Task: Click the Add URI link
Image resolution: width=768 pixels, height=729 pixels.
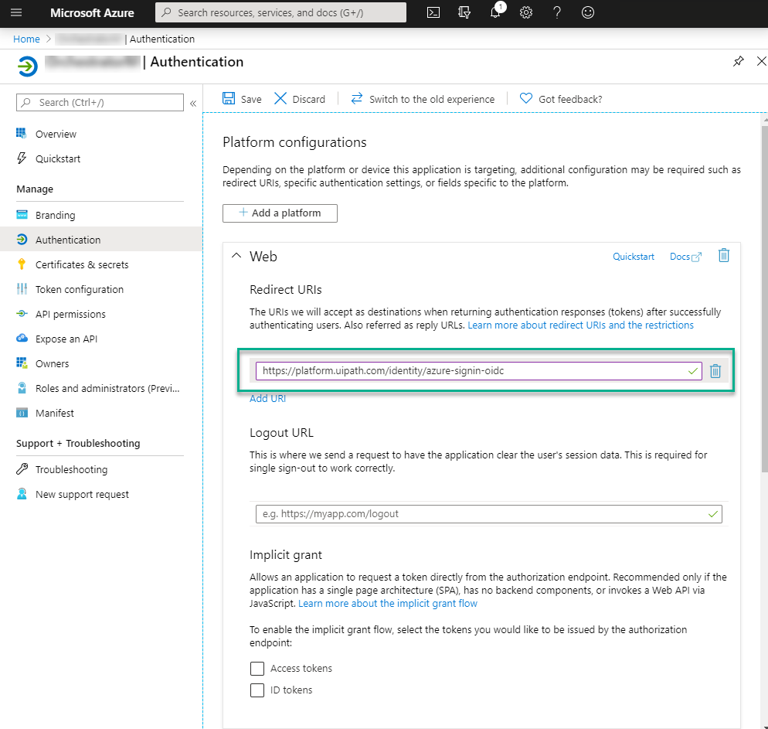Action: point(267,397)
